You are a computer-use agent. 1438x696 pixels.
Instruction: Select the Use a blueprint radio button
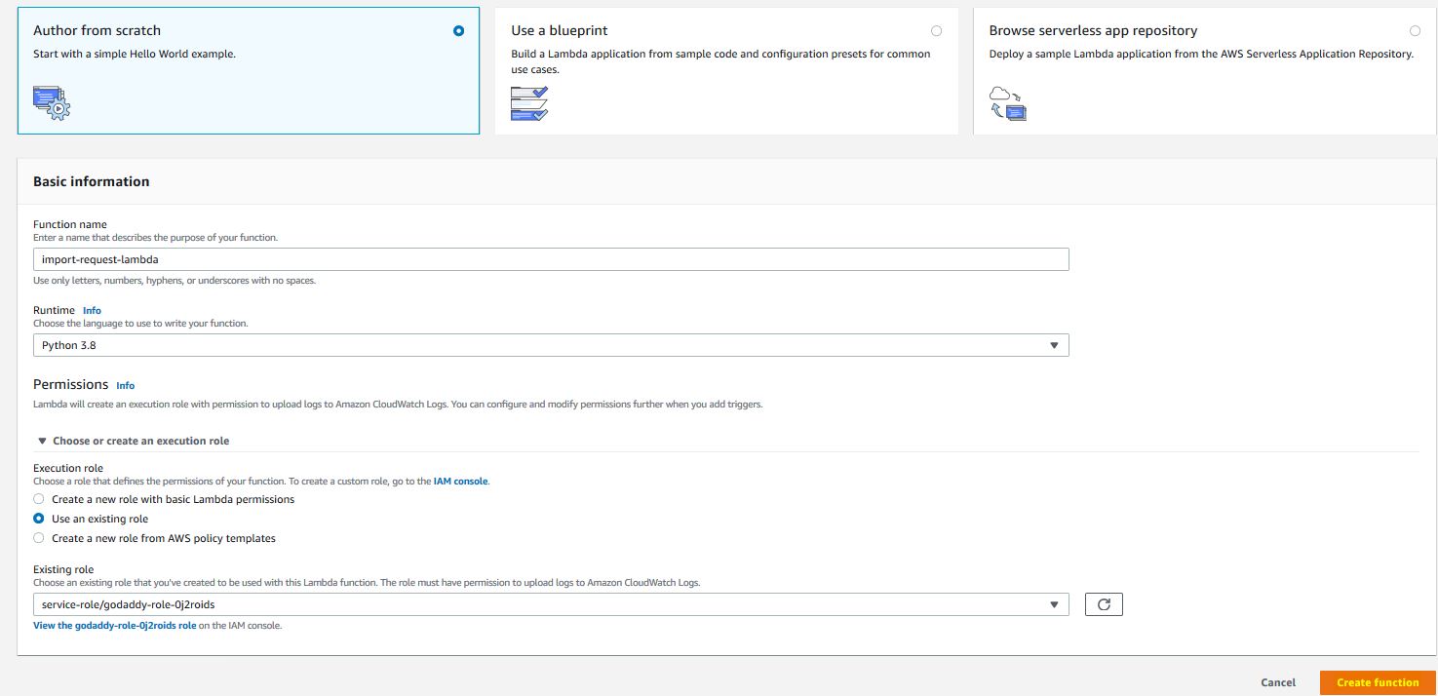tap(937, 31)
